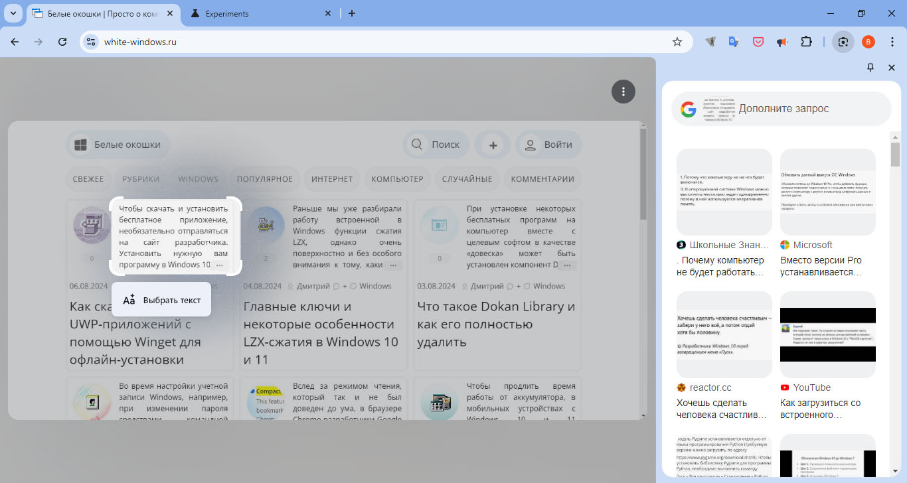Close the Белые окошки tab
Image resolution: width=907 pixels, height=483 pixels.
point(169,13)
